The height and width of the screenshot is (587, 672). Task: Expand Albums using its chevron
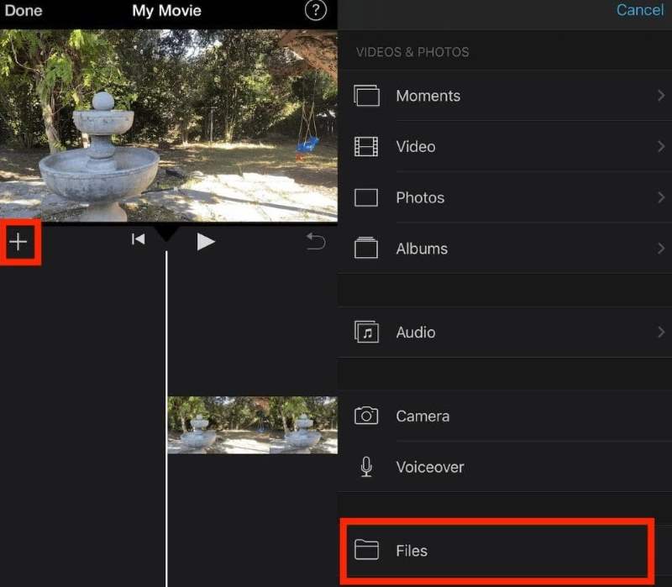[662, 249]
